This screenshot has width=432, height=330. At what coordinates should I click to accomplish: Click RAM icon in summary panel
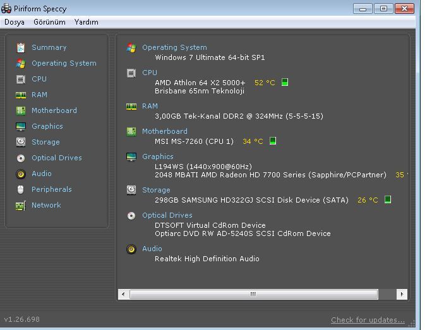[x=131, y=107]
